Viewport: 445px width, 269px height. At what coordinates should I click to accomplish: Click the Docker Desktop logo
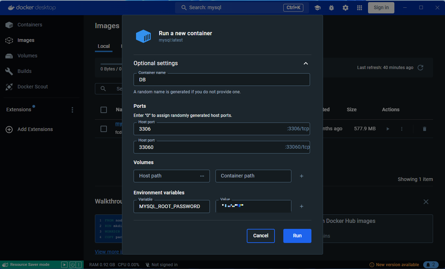[32, 7]
